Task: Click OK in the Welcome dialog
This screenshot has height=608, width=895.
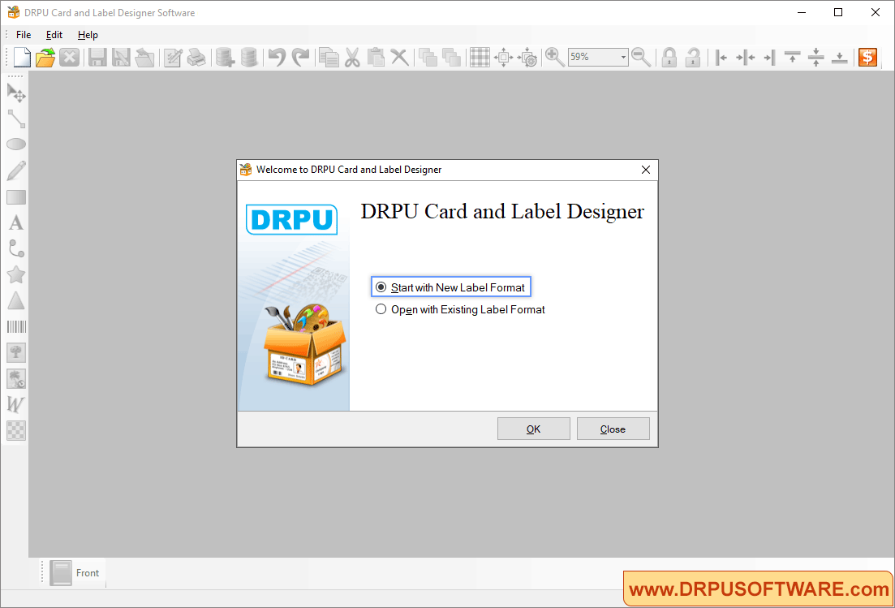Action: (x=534, y=429)
